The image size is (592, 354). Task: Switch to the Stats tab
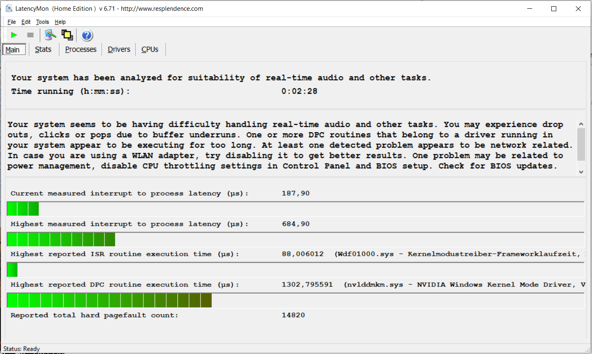point(43,49)
